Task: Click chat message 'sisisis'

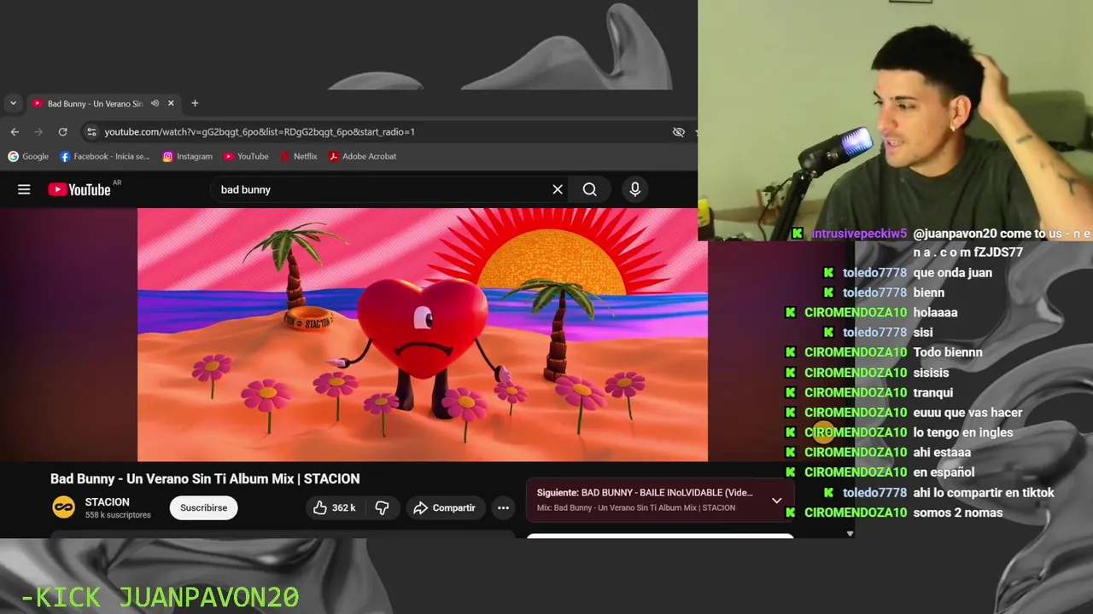Action: coord(931,373)
